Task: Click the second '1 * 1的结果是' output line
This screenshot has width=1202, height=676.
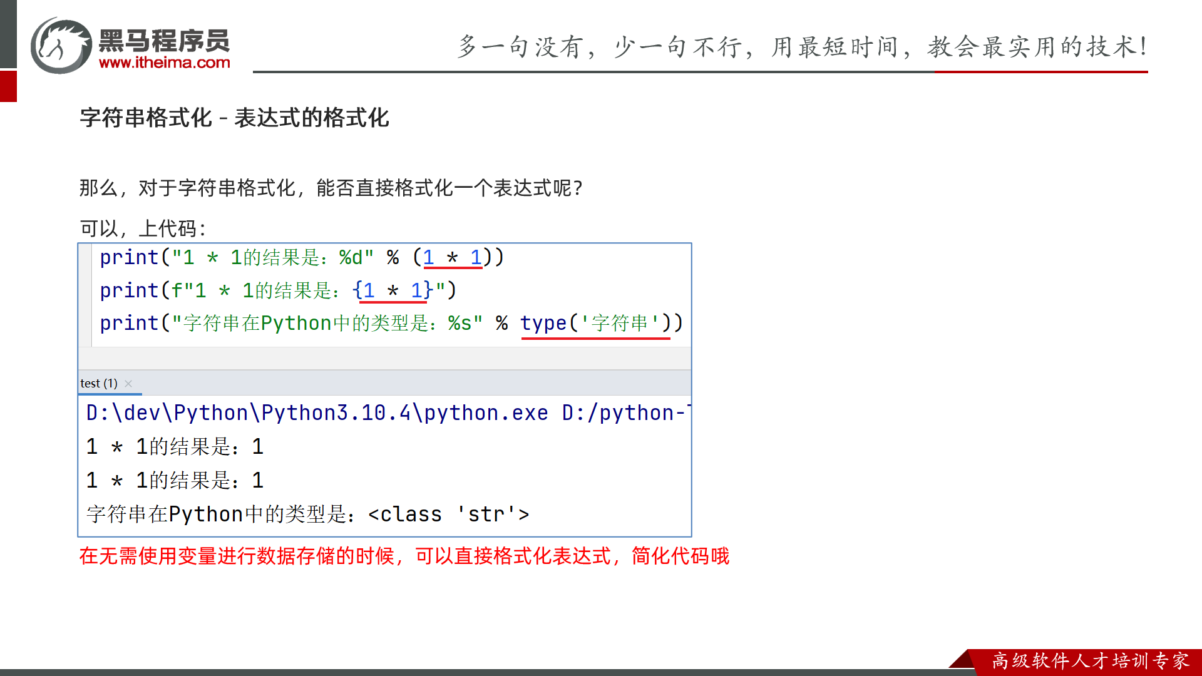Action: pos(175,481)
